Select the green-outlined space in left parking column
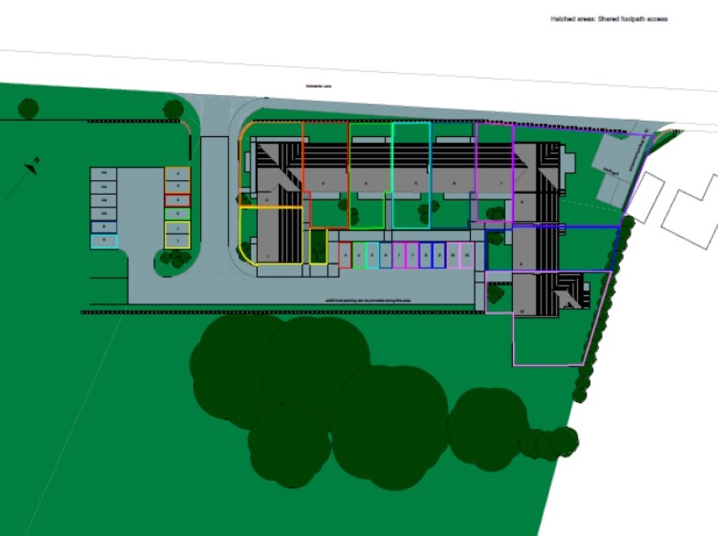718x536 pixels. (x=177, y=214)
